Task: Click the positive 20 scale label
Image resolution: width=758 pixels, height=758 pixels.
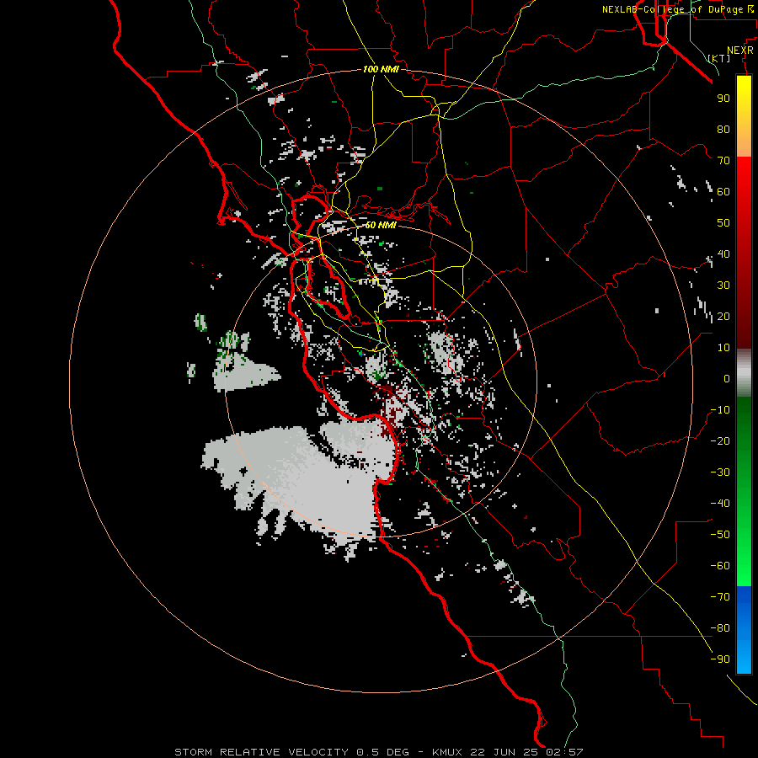Action: point(723,316)
